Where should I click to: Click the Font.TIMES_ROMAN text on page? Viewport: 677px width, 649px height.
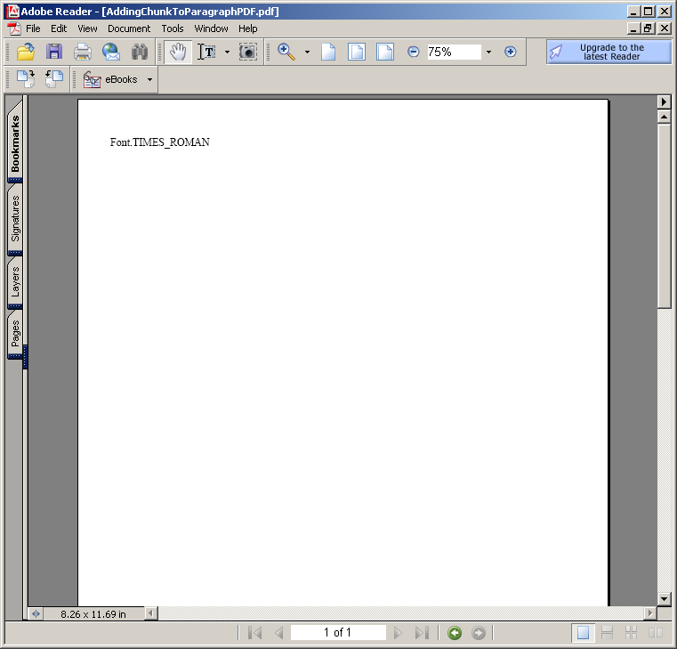pos(160,142)
